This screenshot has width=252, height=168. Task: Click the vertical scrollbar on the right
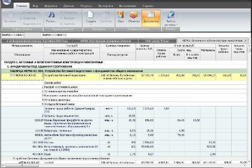click(249, 104)
